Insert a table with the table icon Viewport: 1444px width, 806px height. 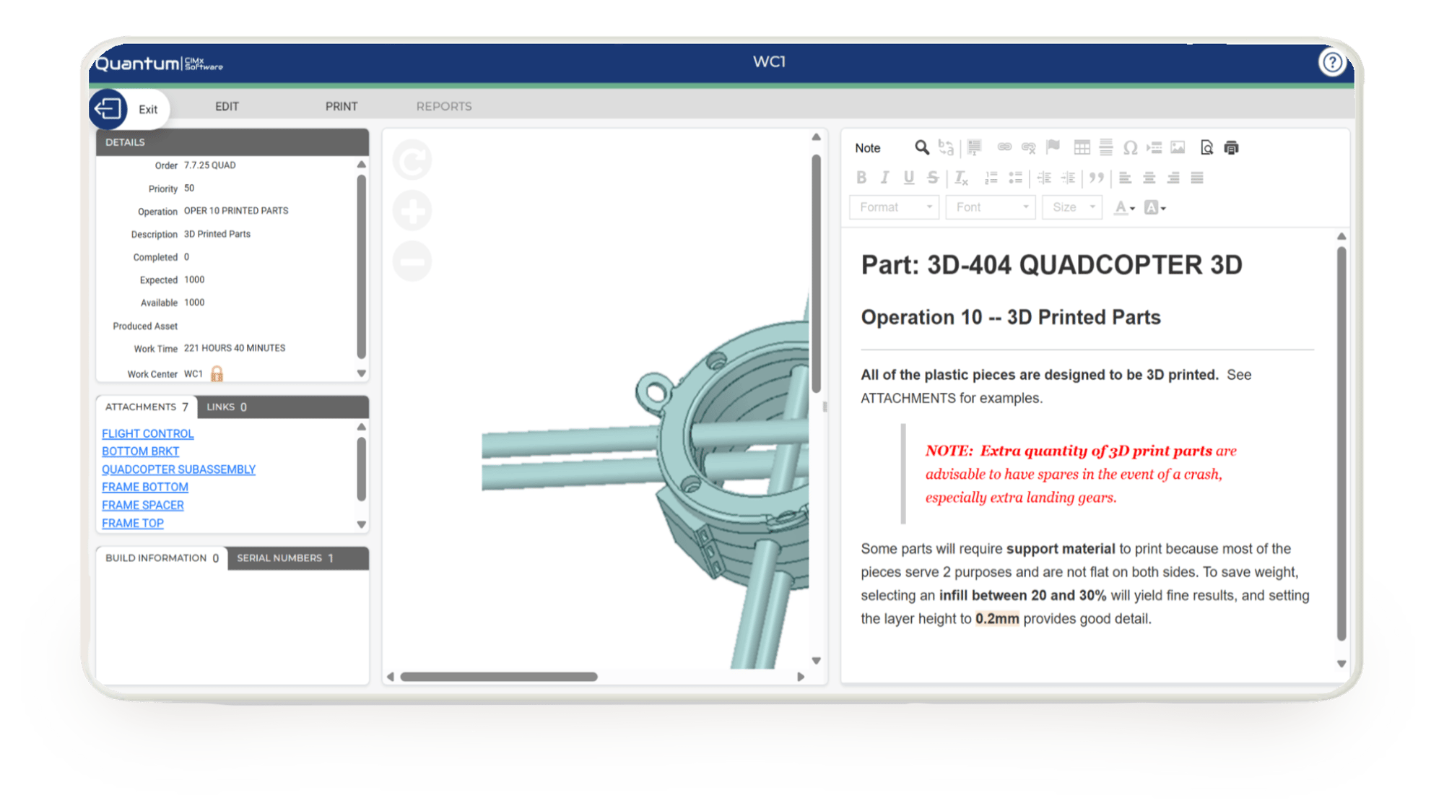1082,147
